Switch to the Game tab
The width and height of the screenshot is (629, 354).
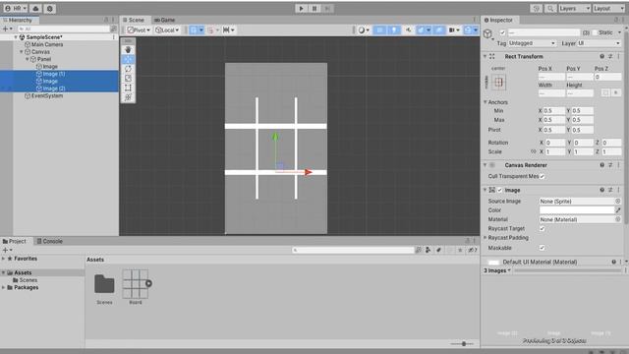point(165,20)
